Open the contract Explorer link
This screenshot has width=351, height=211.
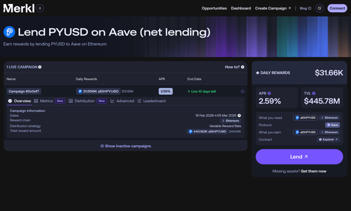[328, 140]
